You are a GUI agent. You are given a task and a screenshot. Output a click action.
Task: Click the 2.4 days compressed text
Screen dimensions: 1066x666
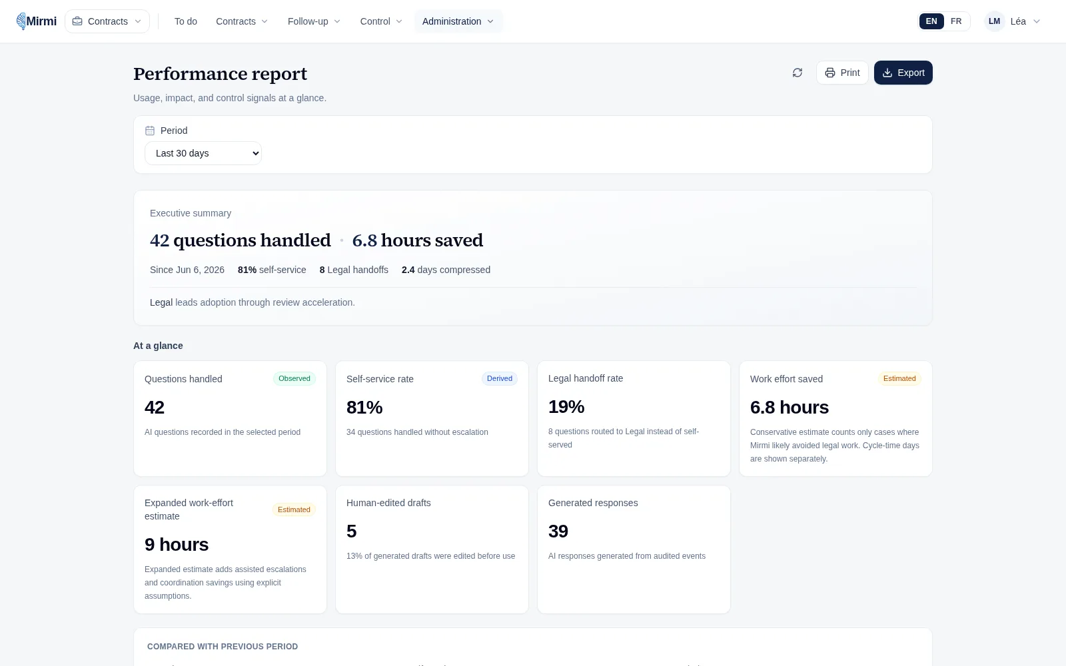446,270
